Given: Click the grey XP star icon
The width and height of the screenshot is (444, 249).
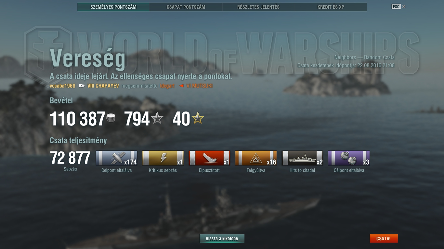Looking at the screenshot, I should 157,118.
